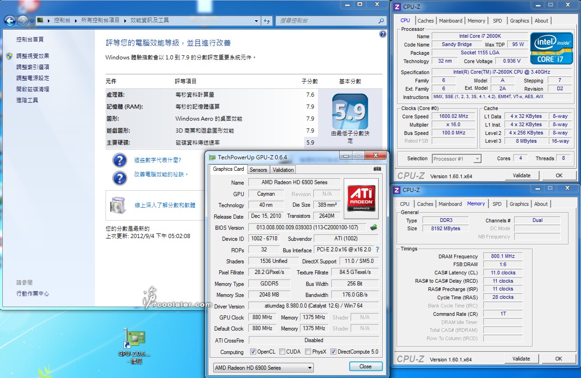Open 進階工具 sidebar link

click(27, 100)
